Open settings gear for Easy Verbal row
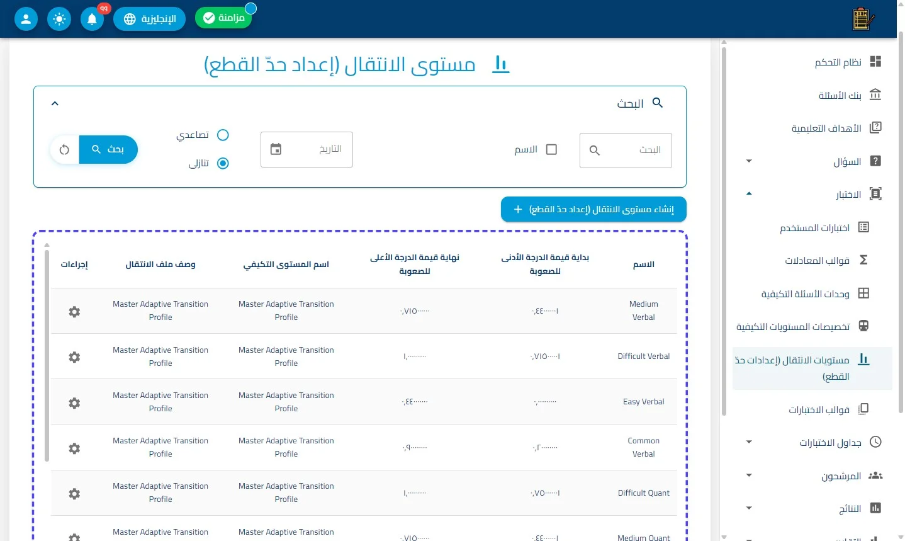This screenshot has height=541, width=905. (74, 402)
